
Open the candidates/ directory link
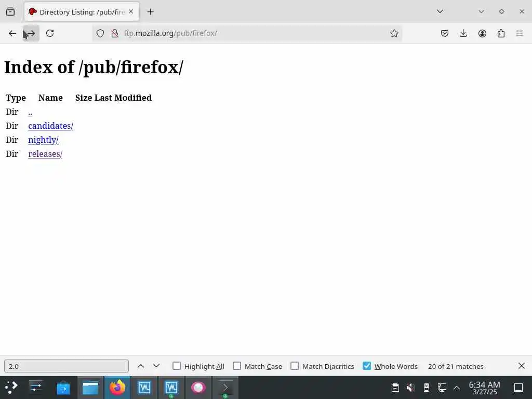click(x=50, y=126)
